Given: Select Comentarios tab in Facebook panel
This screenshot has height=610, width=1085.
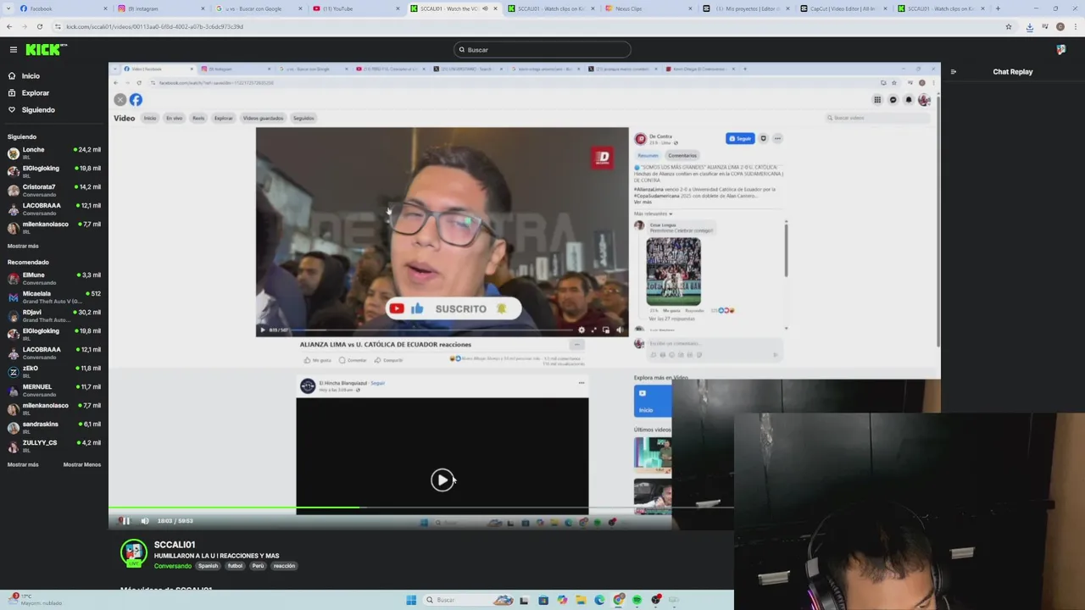Looking at the screenshot, I should (682, 155).
